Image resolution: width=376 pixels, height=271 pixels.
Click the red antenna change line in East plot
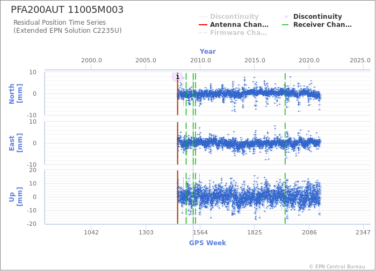(x=177, y=144)
